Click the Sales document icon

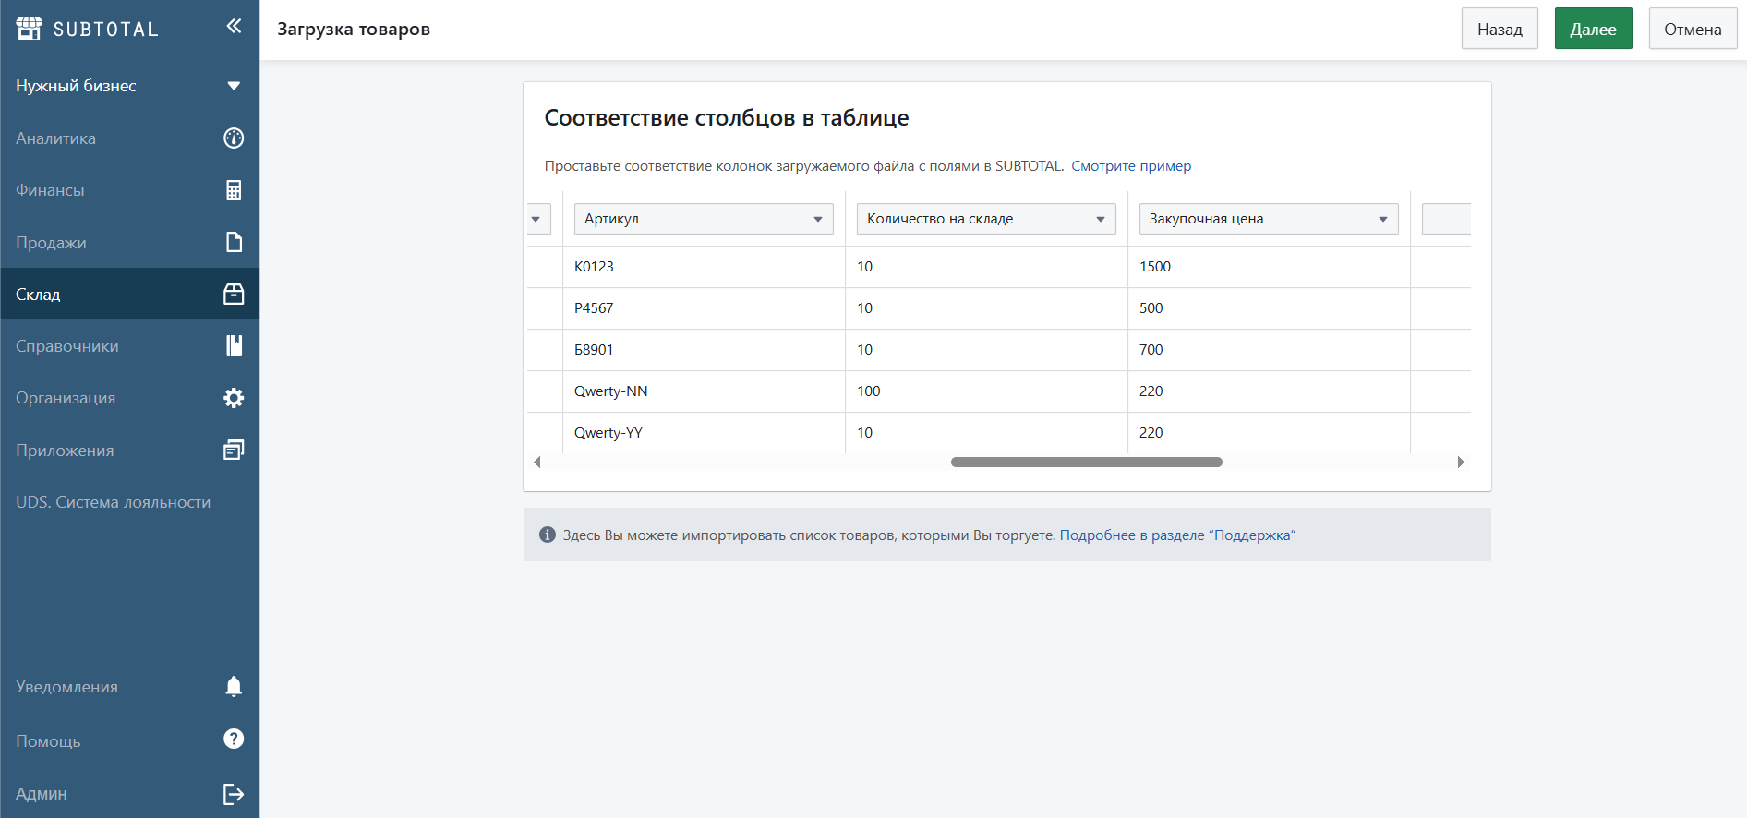click(x=234, y=242)
